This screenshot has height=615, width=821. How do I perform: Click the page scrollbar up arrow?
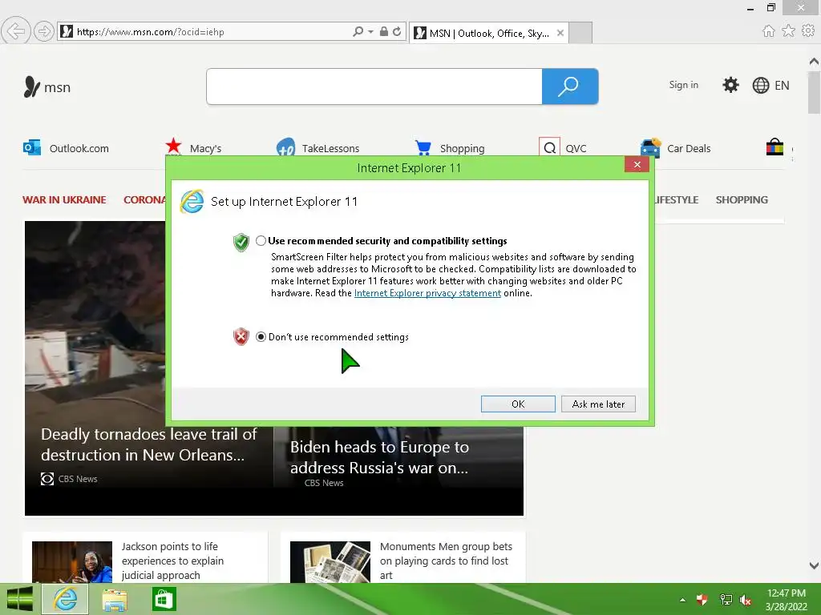[814, 61]
